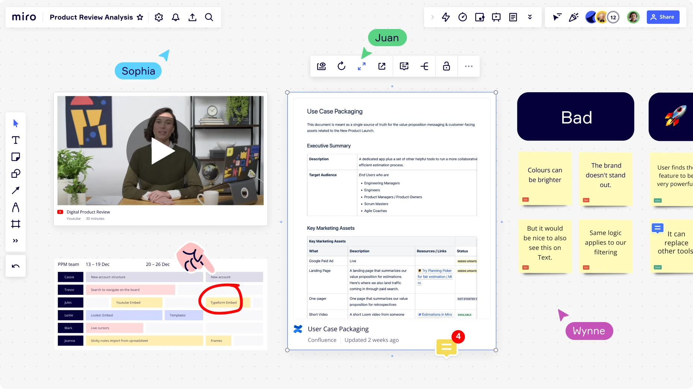693x389 pixels.
Task: Play the Digital Product Review video
Action: pos(161,151)
